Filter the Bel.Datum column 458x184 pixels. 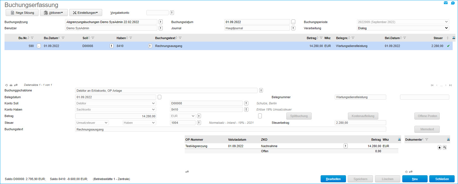point(405,38)
